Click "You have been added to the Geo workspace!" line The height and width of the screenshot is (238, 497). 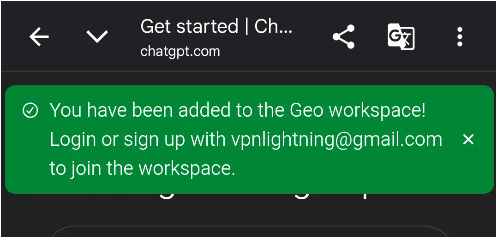point(238,110)
